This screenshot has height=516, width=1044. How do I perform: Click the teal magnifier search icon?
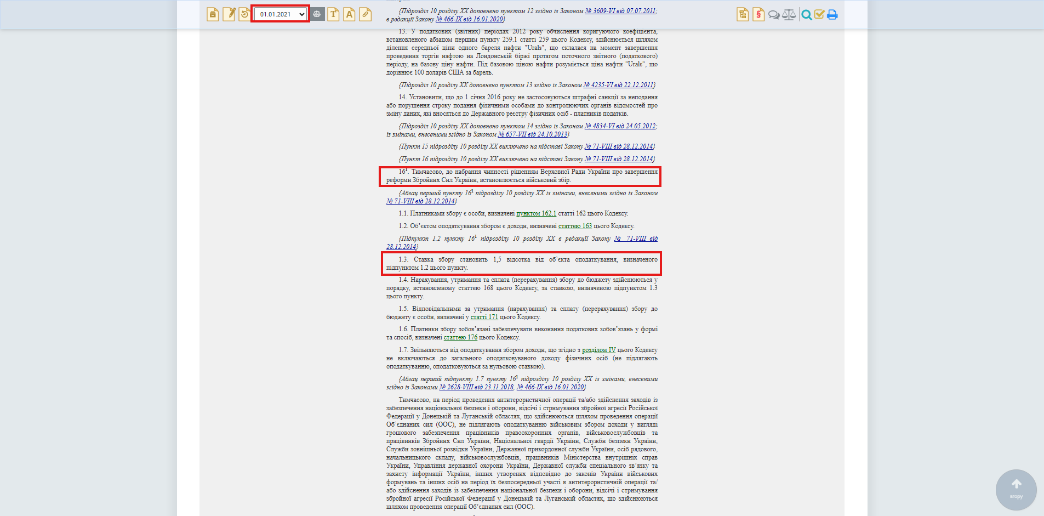pyautogui.click(x=806, y=15)
